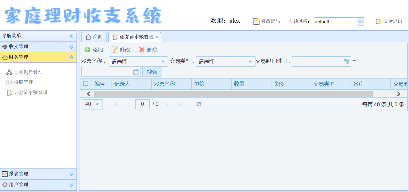Click the 报表管理 section title
The width and height of the screenshot is (409, 192).
click(x=19, y=174)
